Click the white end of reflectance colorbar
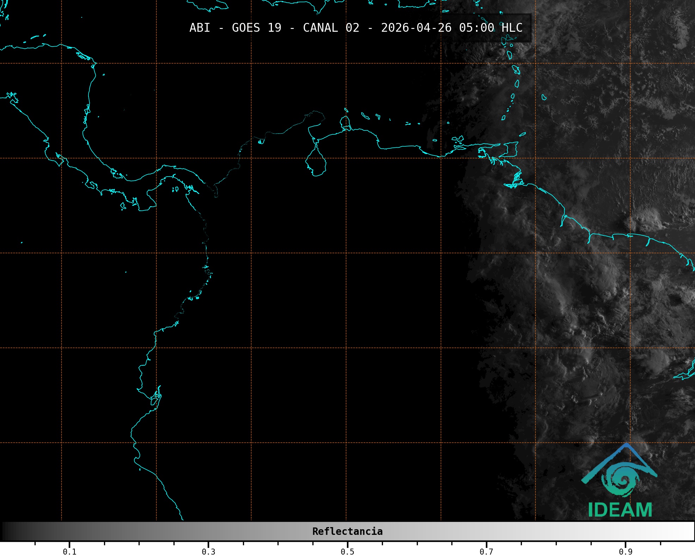The width and height of the screenshot is (695, 556). tap(688, 531)
